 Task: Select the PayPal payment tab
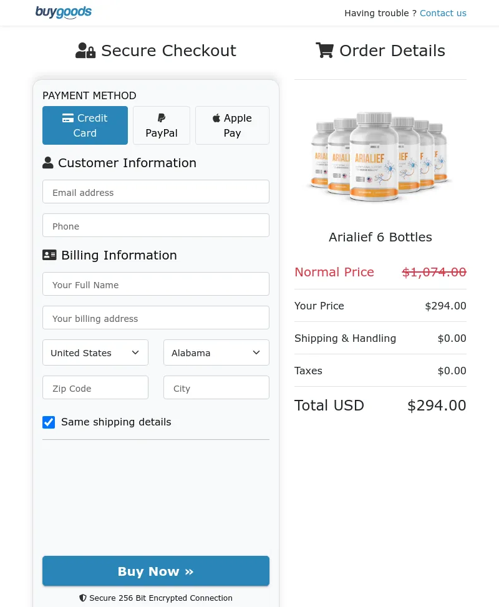162,125
